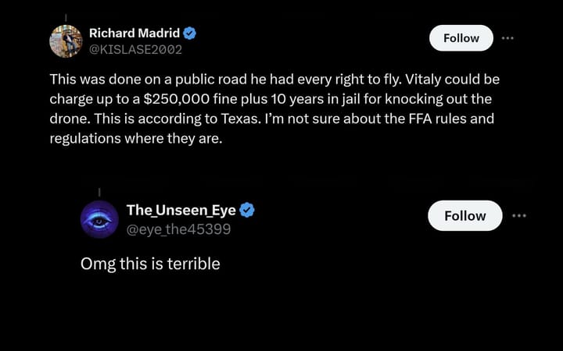Open Richard Madrid's post about the drone

[274, 109]
